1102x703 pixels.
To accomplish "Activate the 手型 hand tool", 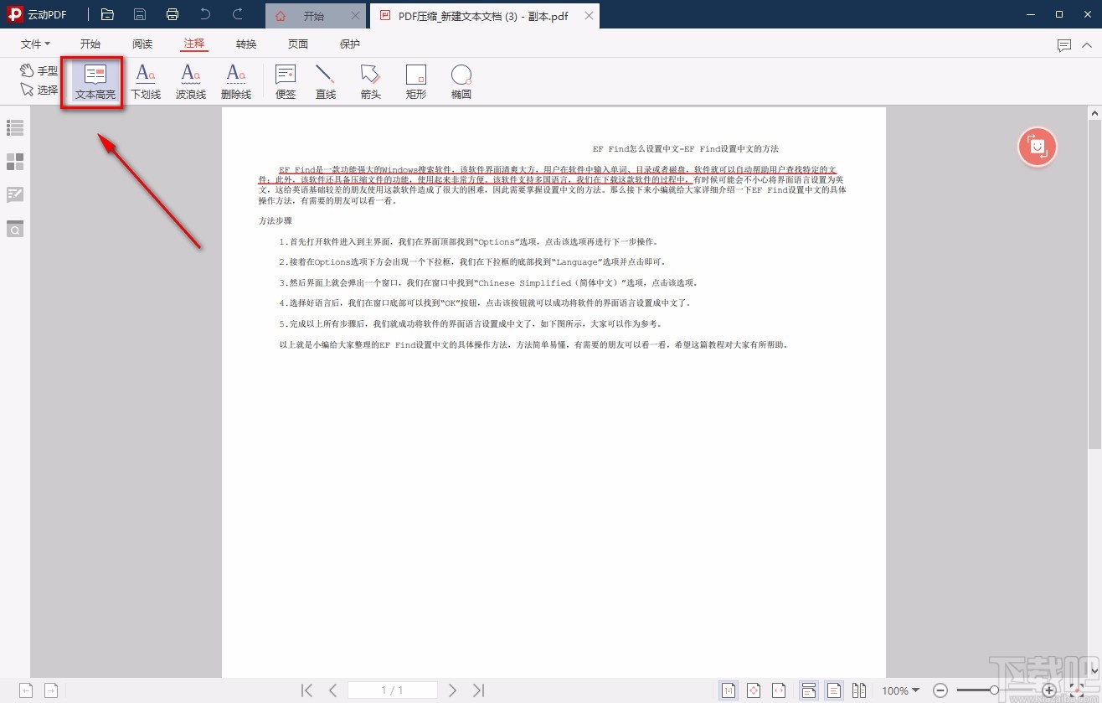I will click(x=39, y=70).
